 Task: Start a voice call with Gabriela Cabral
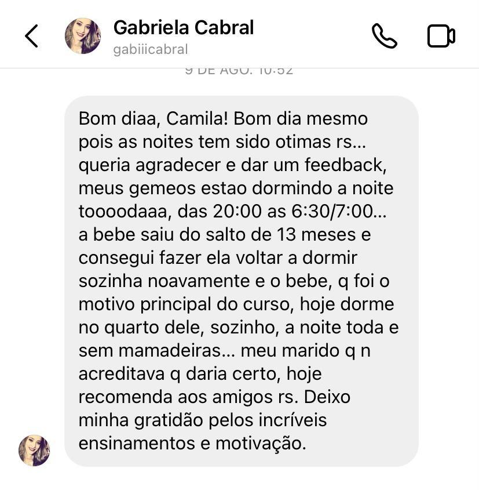pos(384,36)
